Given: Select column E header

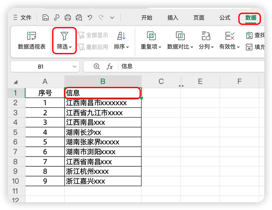Looking at the screenshot, I should click(x=200, y=81).
